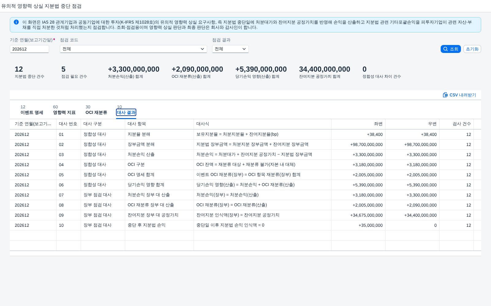Screen dimensions: 491x306
Task: Open the 점검 코드 dropdown
Action: 133,49
